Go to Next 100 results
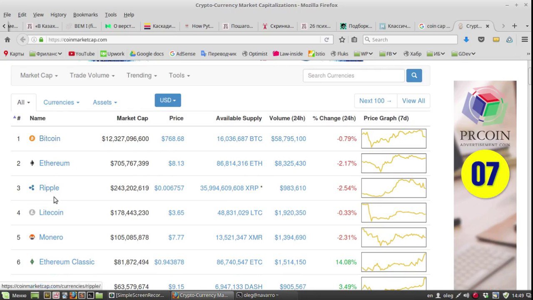This screenshot has width=533, height=300. tap(375, 101)
